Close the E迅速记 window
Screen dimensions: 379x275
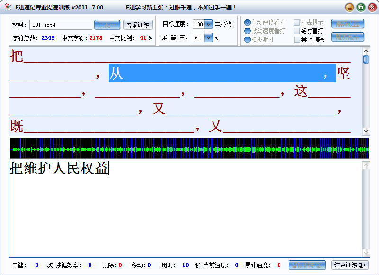click(372, 8)
